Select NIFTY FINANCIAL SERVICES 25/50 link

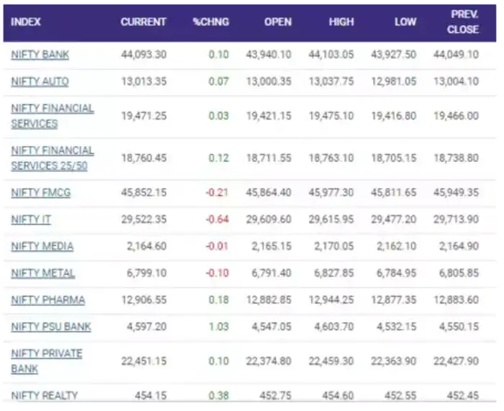click(52, 158)
